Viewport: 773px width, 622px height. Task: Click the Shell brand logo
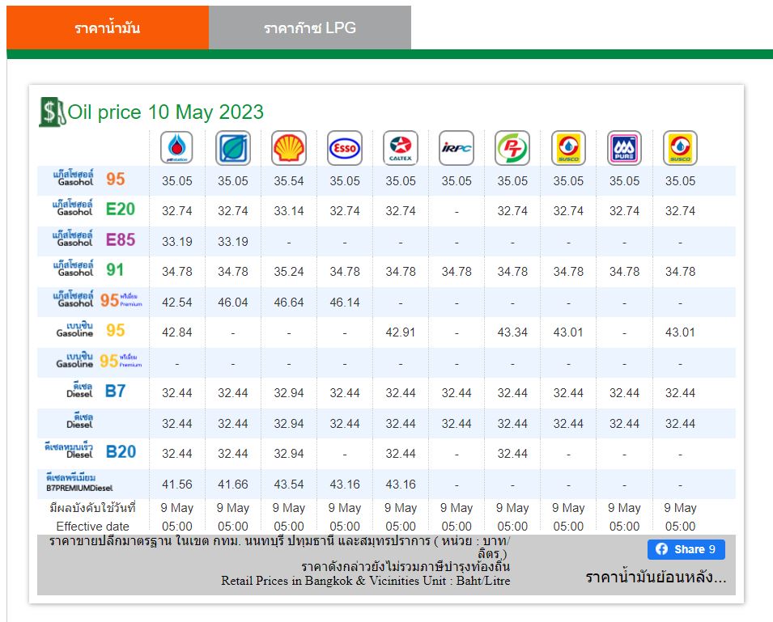coord(289,148)
